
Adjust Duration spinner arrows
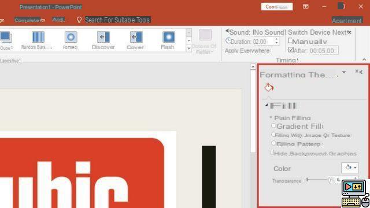pyautogui.click(x=276, y=41)
